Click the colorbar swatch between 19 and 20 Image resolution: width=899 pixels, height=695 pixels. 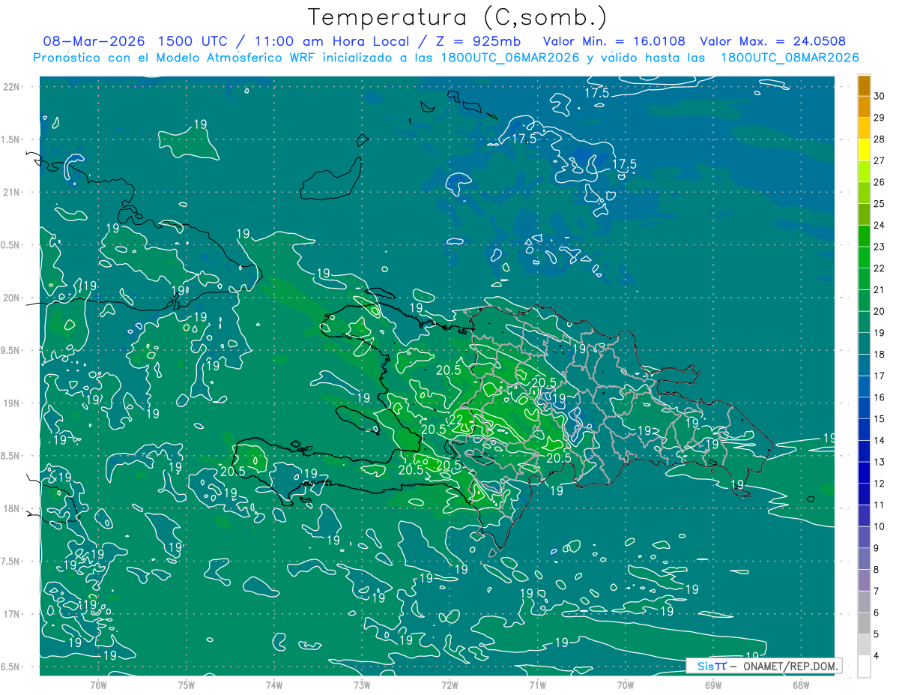pos(864,322)
